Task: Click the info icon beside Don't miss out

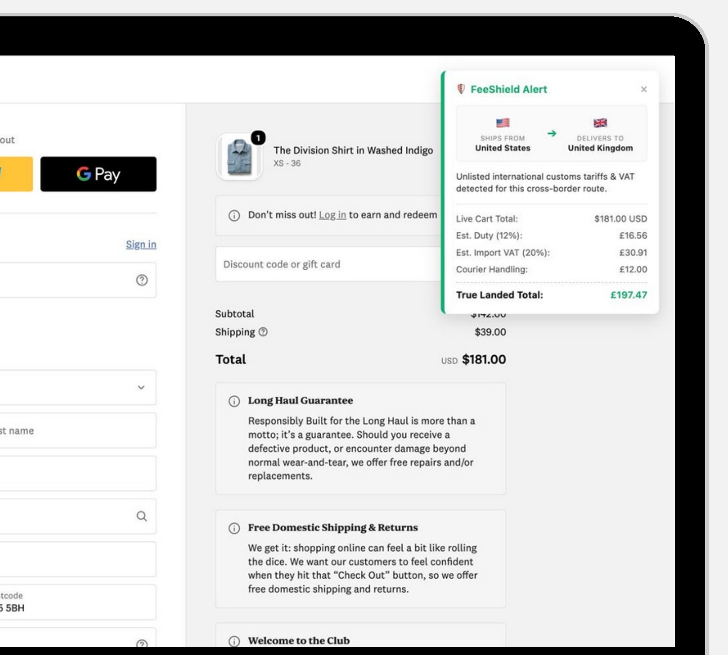Action: click(x=234, y=216)
